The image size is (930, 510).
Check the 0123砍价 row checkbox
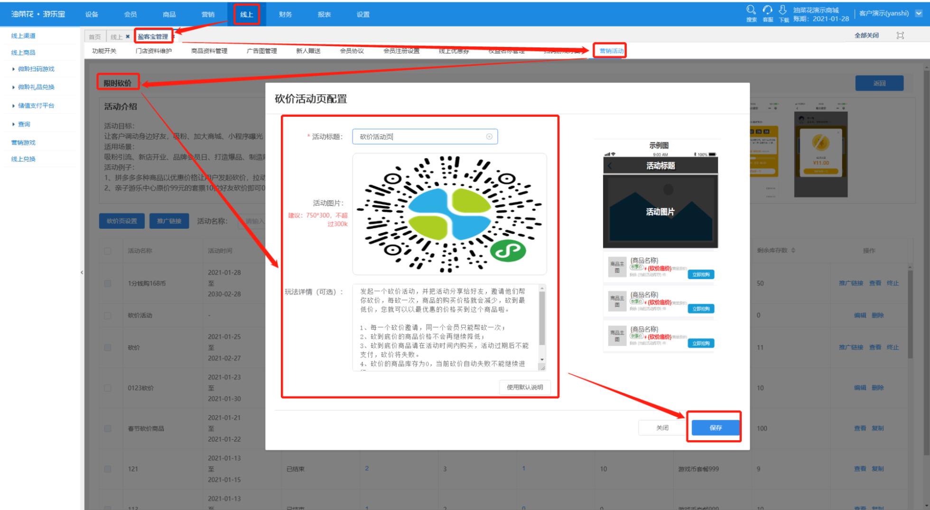click(108, 388)
